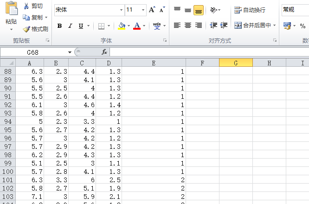
Task: Expand the Merge and Center dropdown arrow
Action: tap(274, 25)
